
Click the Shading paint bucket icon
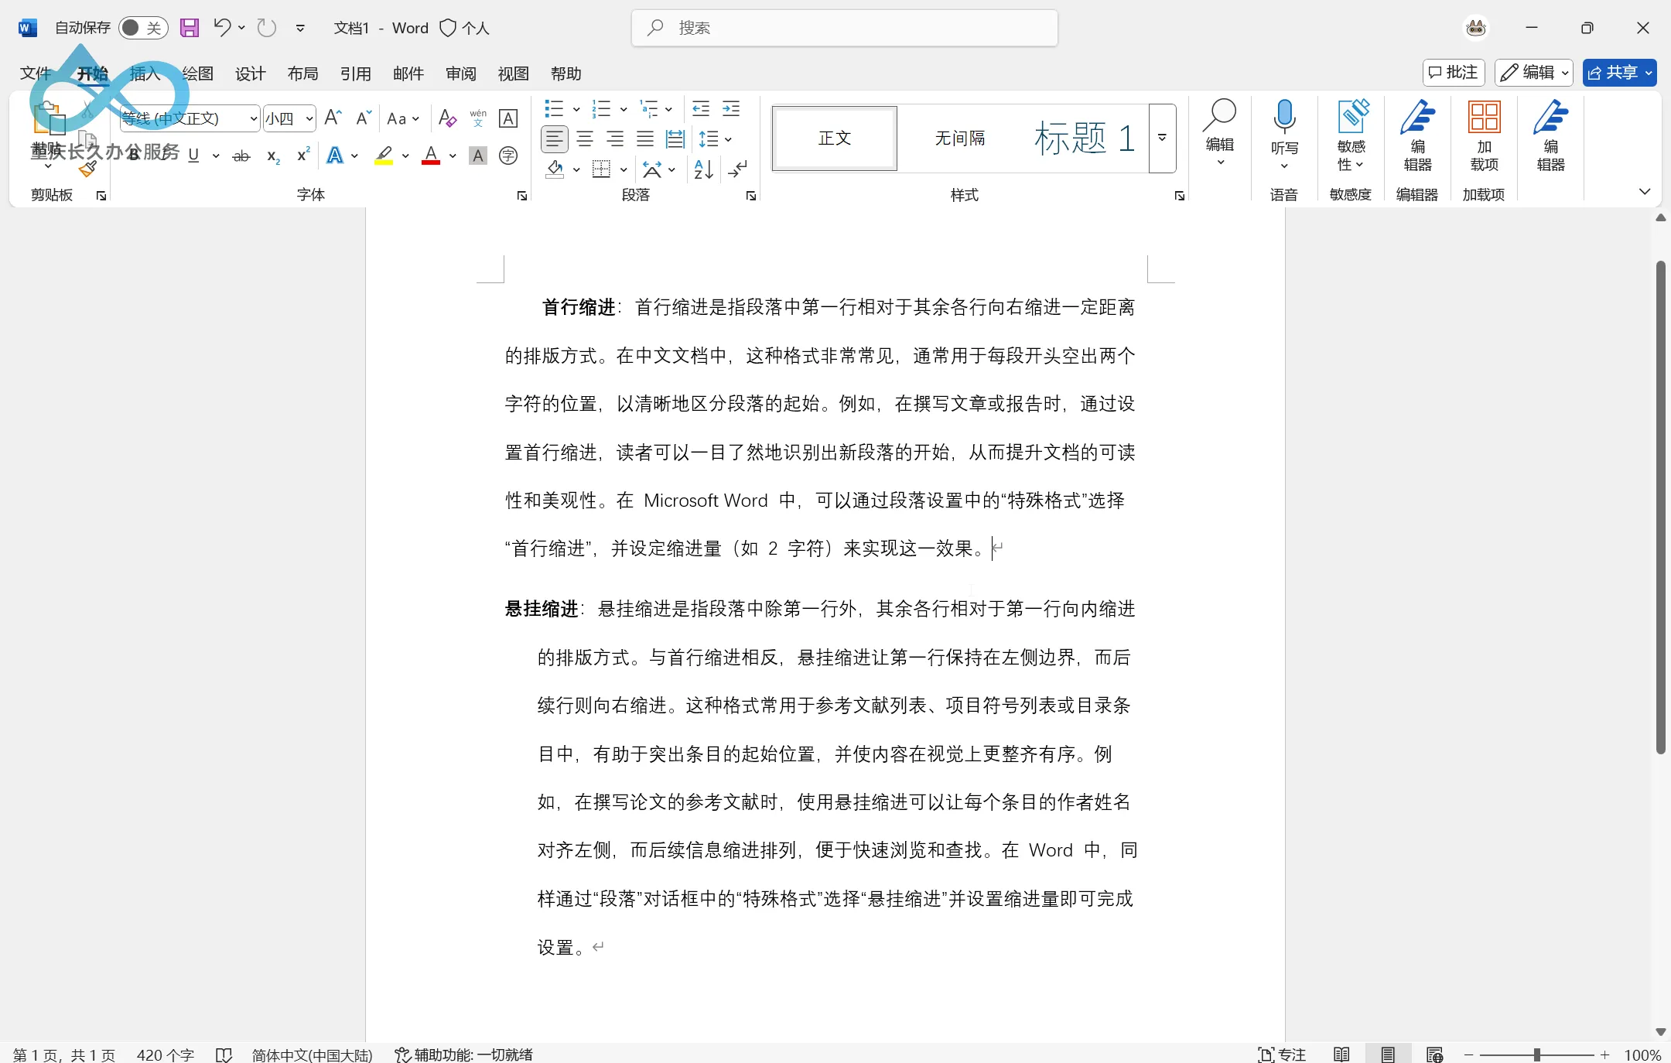tap(554, 169)
